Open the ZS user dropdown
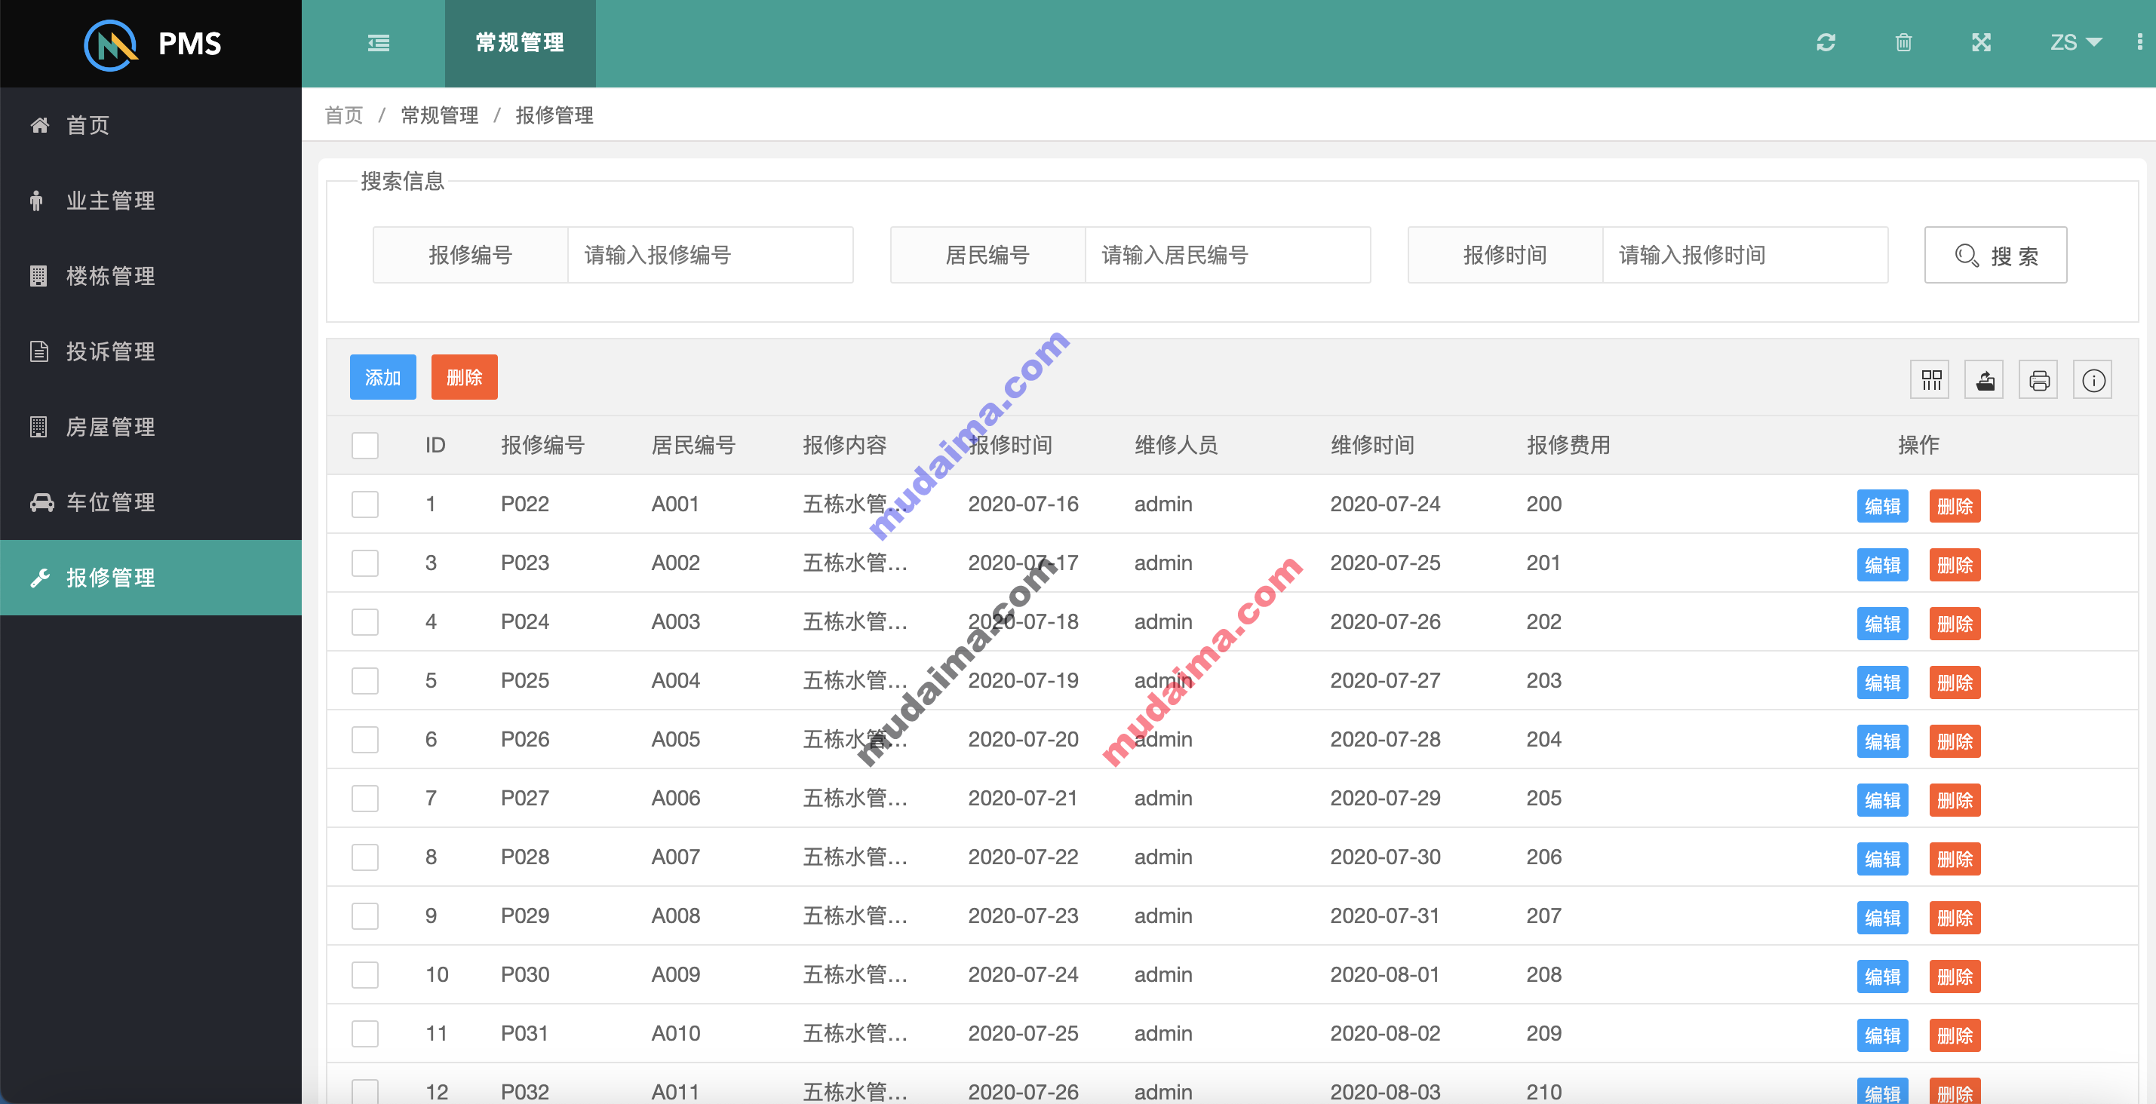The width and height of the screenshot is (2156, 1104). (2075, 43)
